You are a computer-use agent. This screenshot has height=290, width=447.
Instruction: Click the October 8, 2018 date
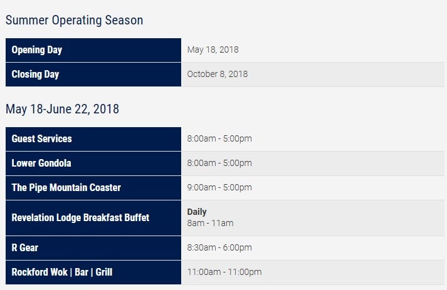coord(217,74)
